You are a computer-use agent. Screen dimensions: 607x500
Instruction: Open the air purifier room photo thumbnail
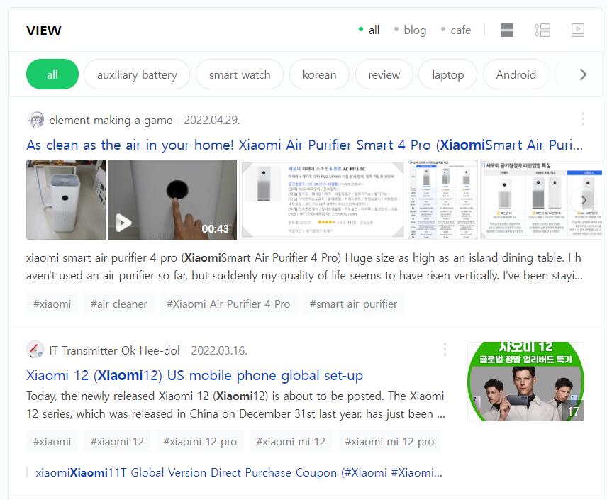[x=66, y=199]
